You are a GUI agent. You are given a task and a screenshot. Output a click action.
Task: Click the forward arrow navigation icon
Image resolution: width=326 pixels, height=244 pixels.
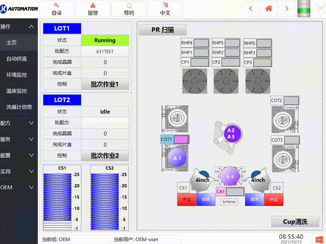click(287, 8)
